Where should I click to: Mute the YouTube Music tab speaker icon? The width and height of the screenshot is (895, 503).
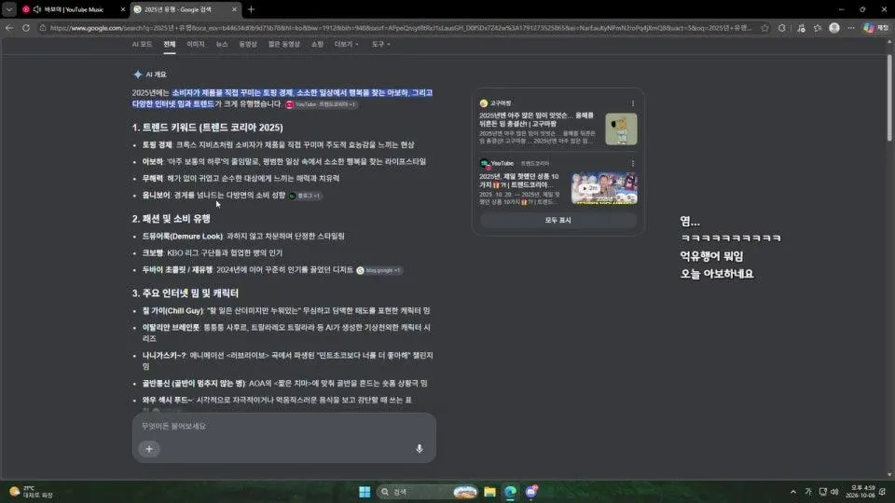36,9
